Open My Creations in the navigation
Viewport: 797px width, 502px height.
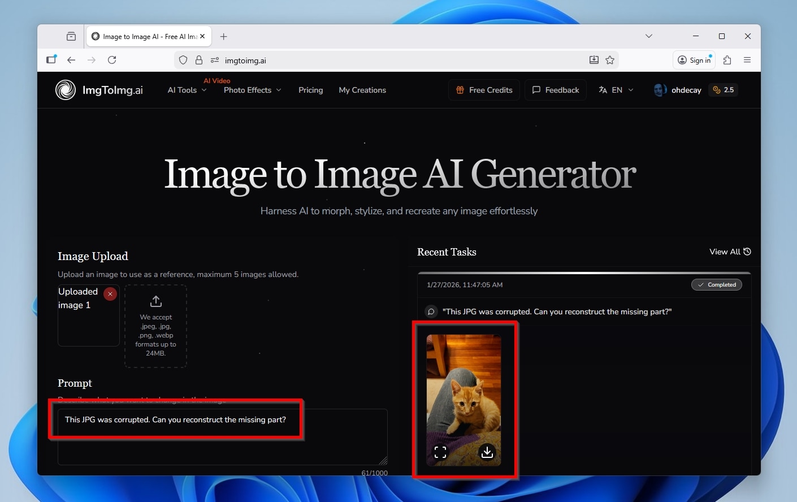pos(362,90)
